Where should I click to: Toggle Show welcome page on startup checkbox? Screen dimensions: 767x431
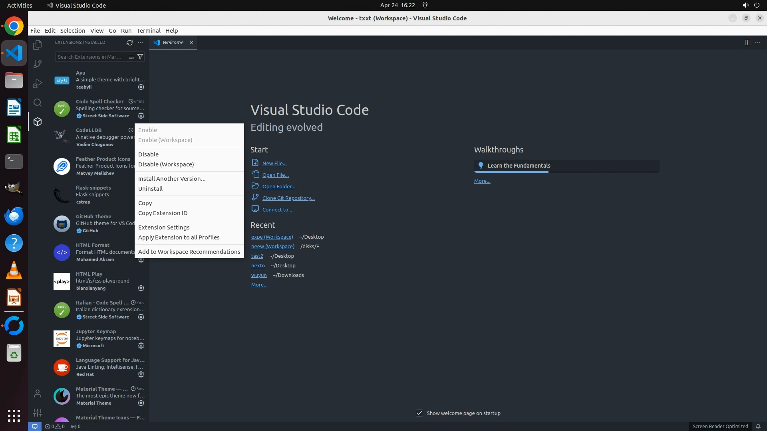[x=419, y=413]
